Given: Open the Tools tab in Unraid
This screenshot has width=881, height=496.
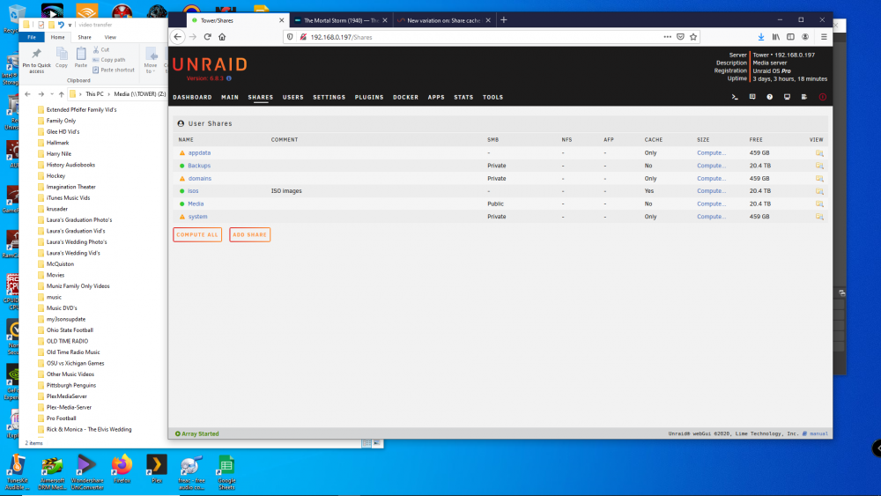Looking at the screenshot, I should pos(492,97).
